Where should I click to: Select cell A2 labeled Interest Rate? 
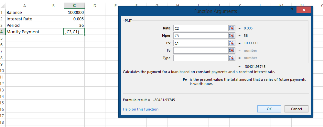(x=24, y=19)
